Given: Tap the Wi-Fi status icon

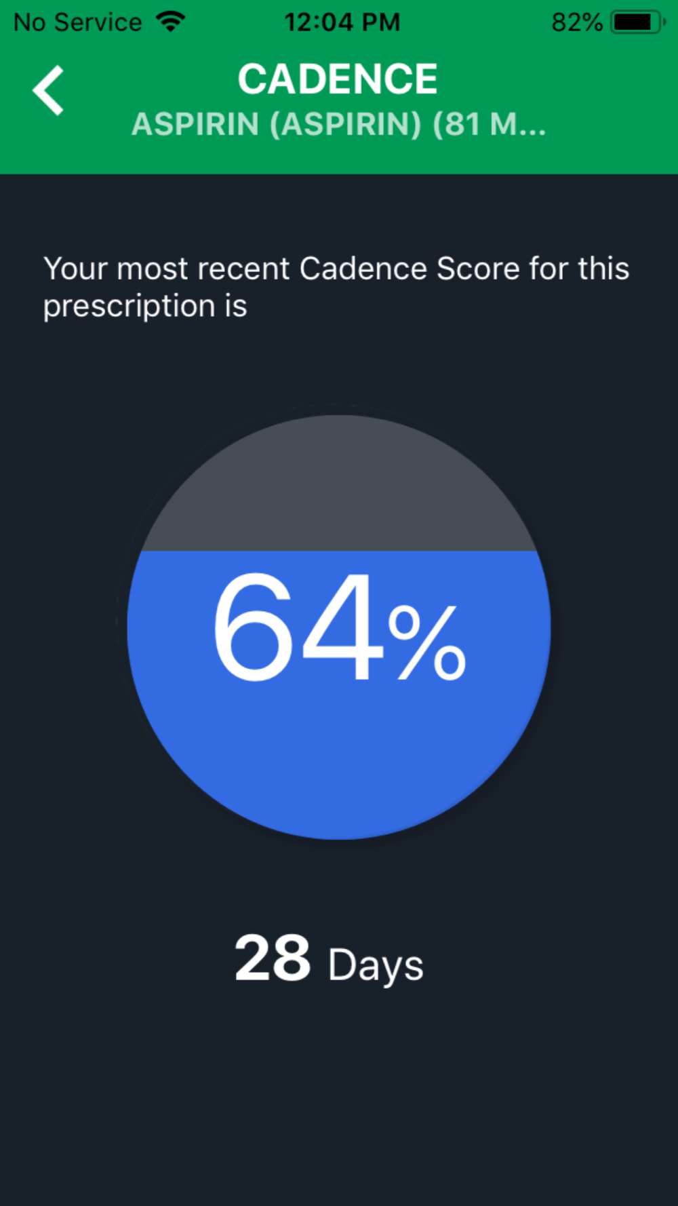Looking at the screenshot, I should click(x=171, y=22).
